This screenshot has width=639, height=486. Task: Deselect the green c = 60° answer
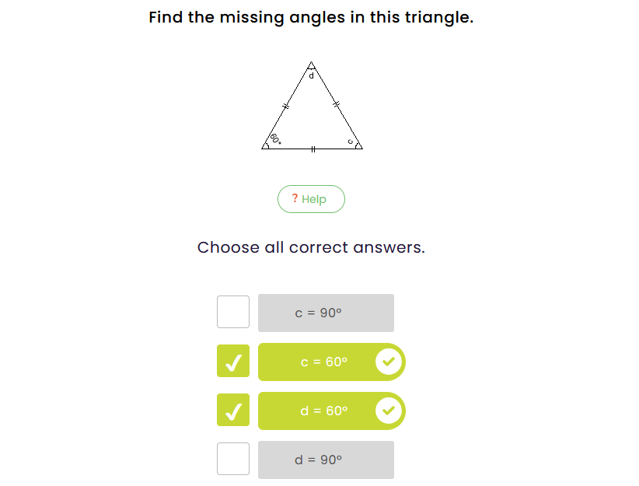point(324,362)
